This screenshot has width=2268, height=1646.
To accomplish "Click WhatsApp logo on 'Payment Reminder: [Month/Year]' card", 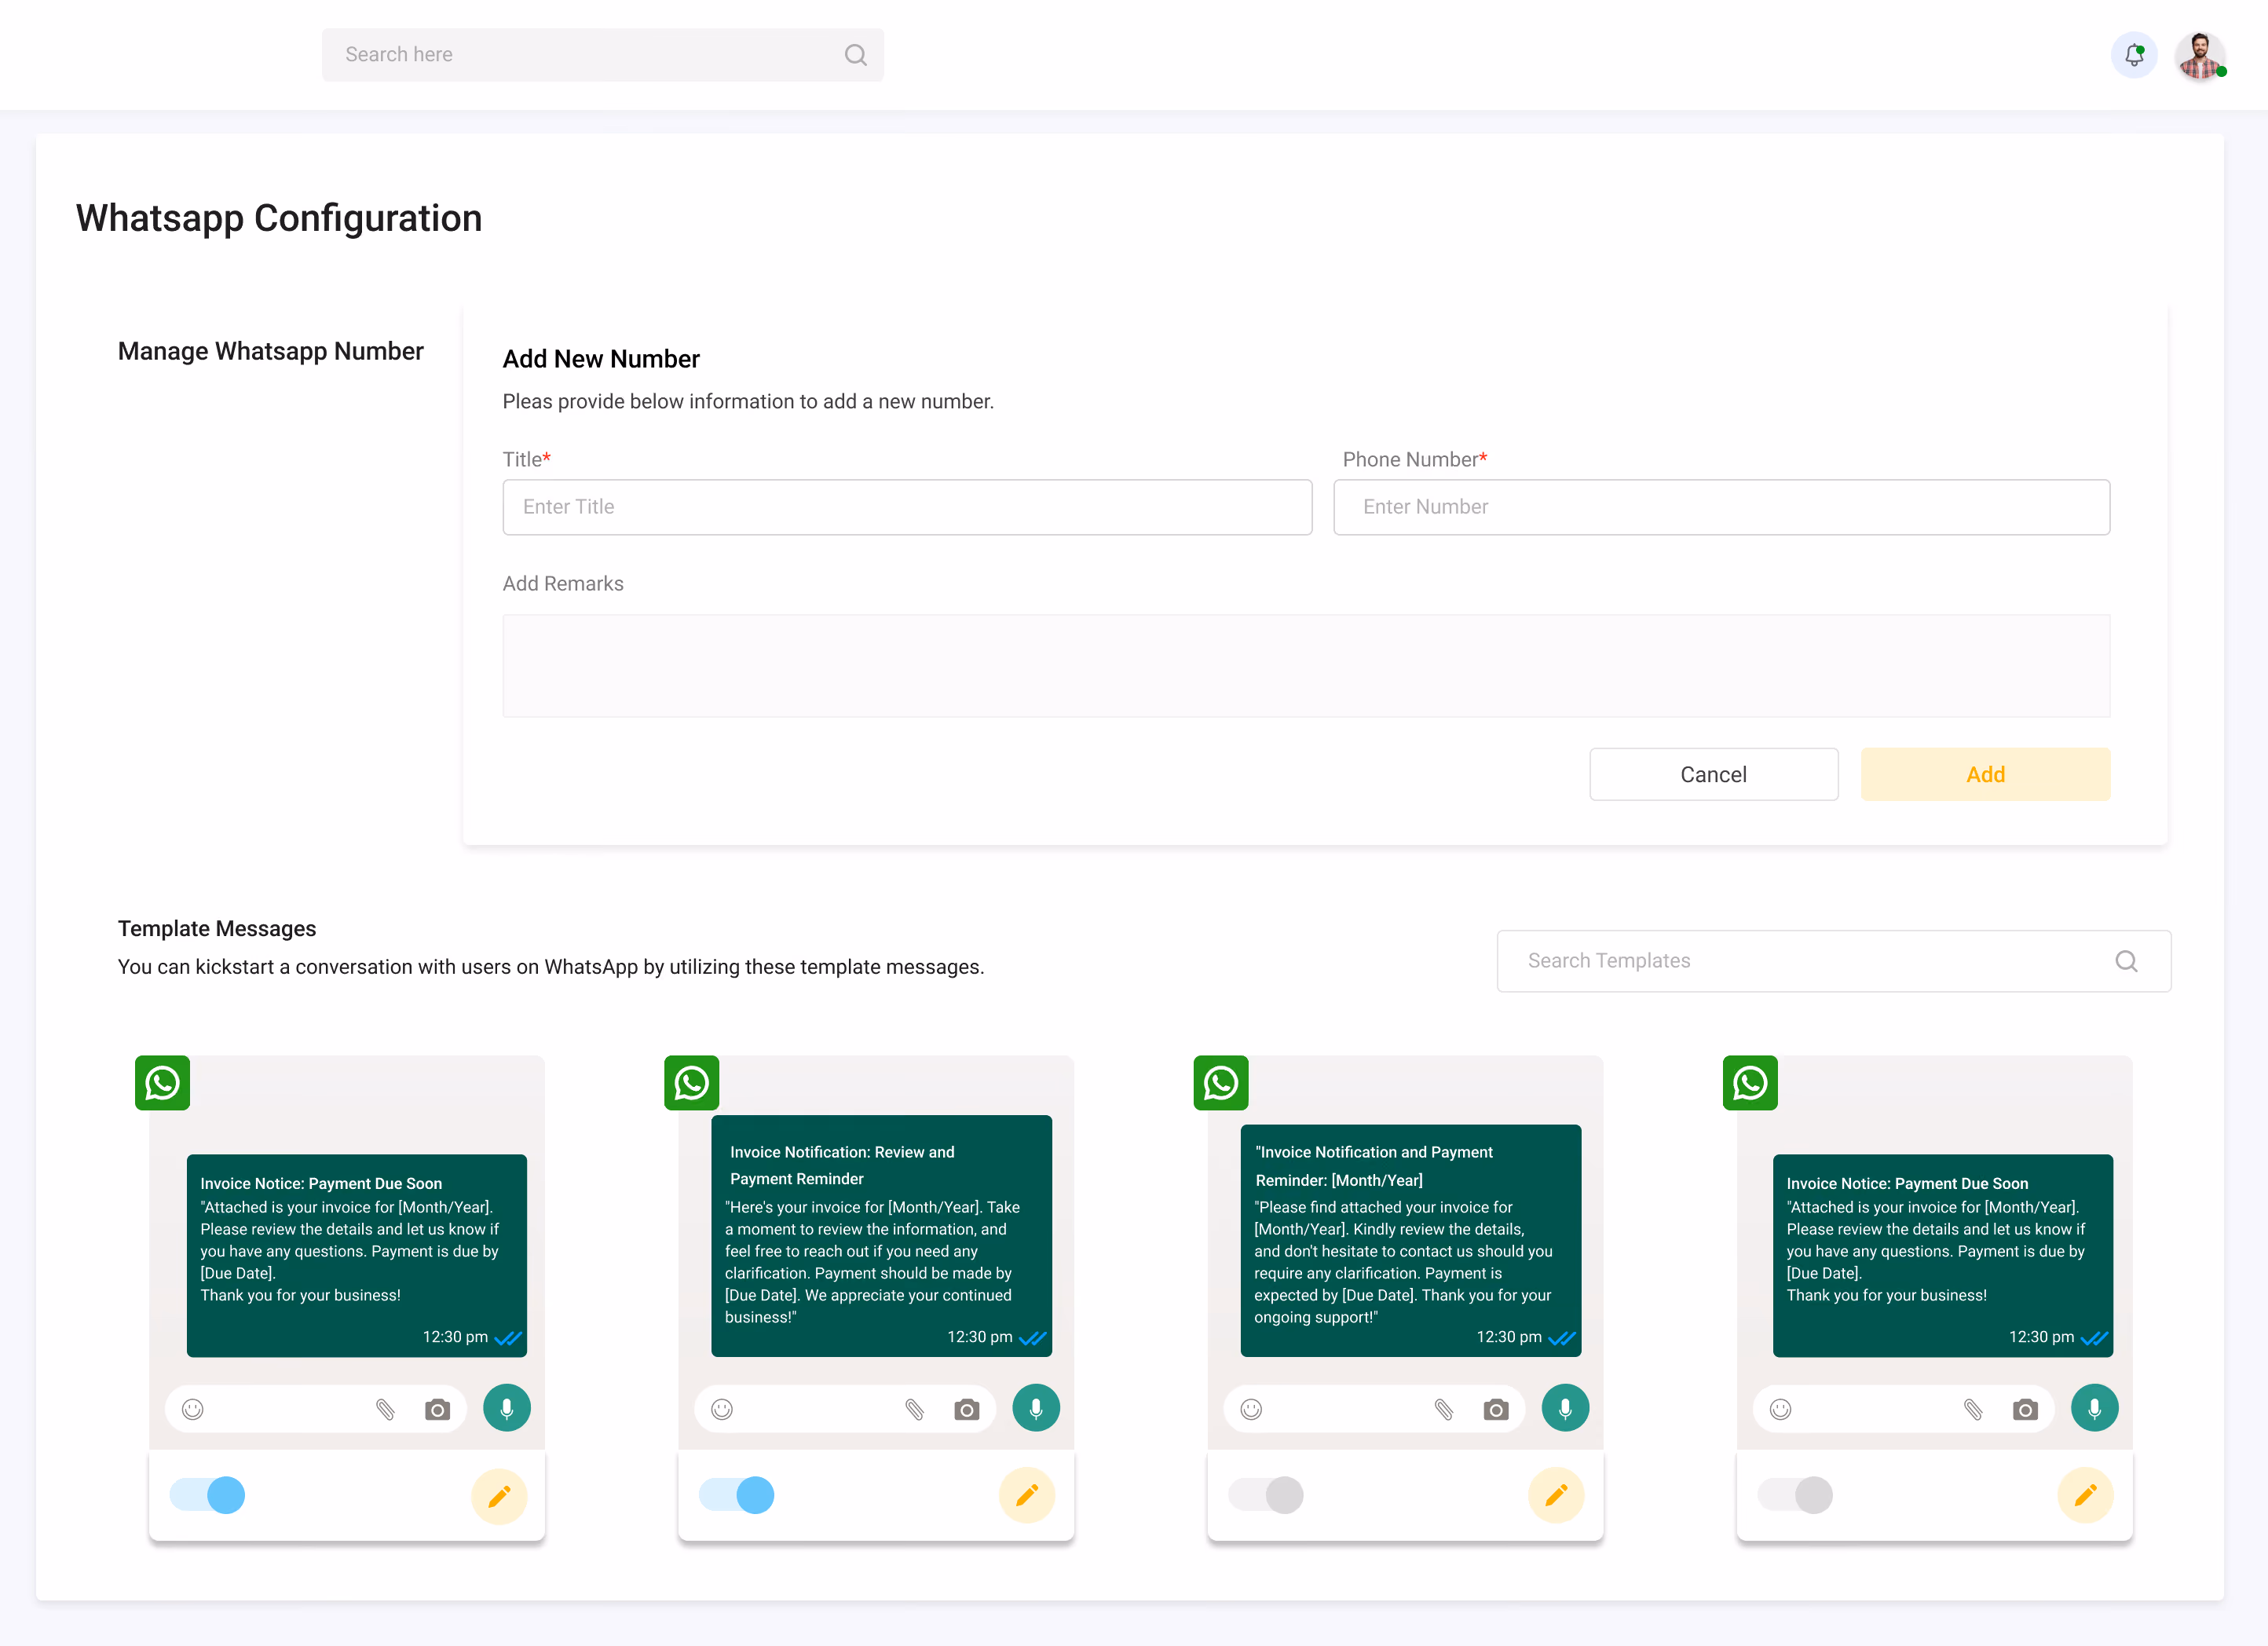I will click(x=1220, y=1082).
